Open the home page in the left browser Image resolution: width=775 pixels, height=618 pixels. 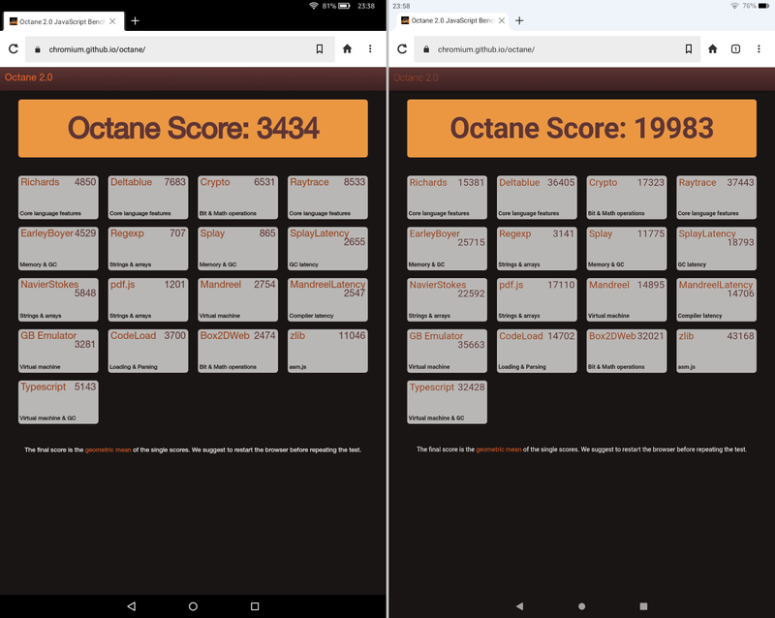[346, 48]
